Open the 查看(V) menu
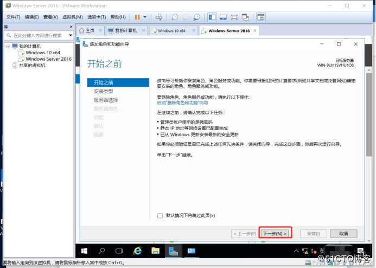The image size is (376, 268). [50, 17]
